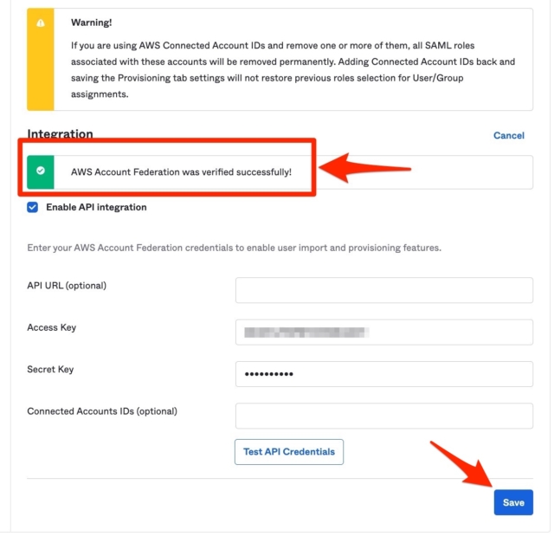Viewport: 554px width, 536px height.
Task: Save the provisioning integration settings
Action: point(513,502)
